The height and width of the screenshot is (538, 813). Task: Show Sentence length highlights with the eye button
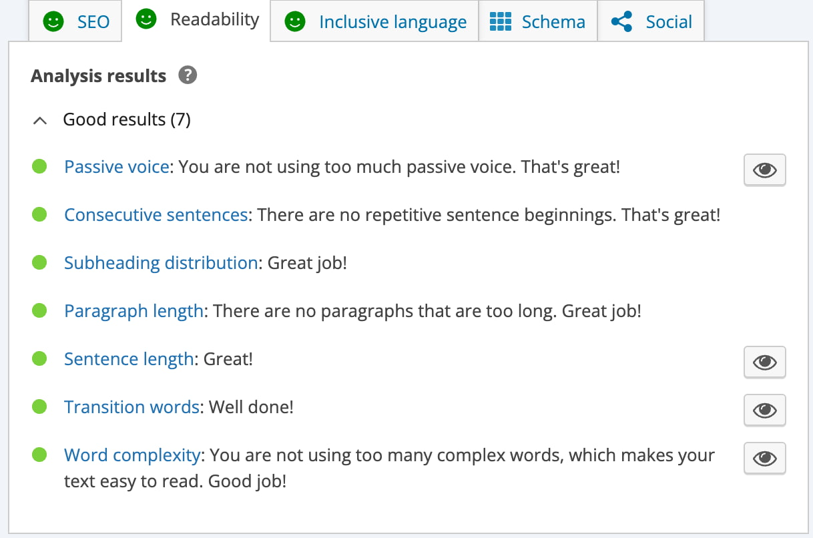click(764, 362)
